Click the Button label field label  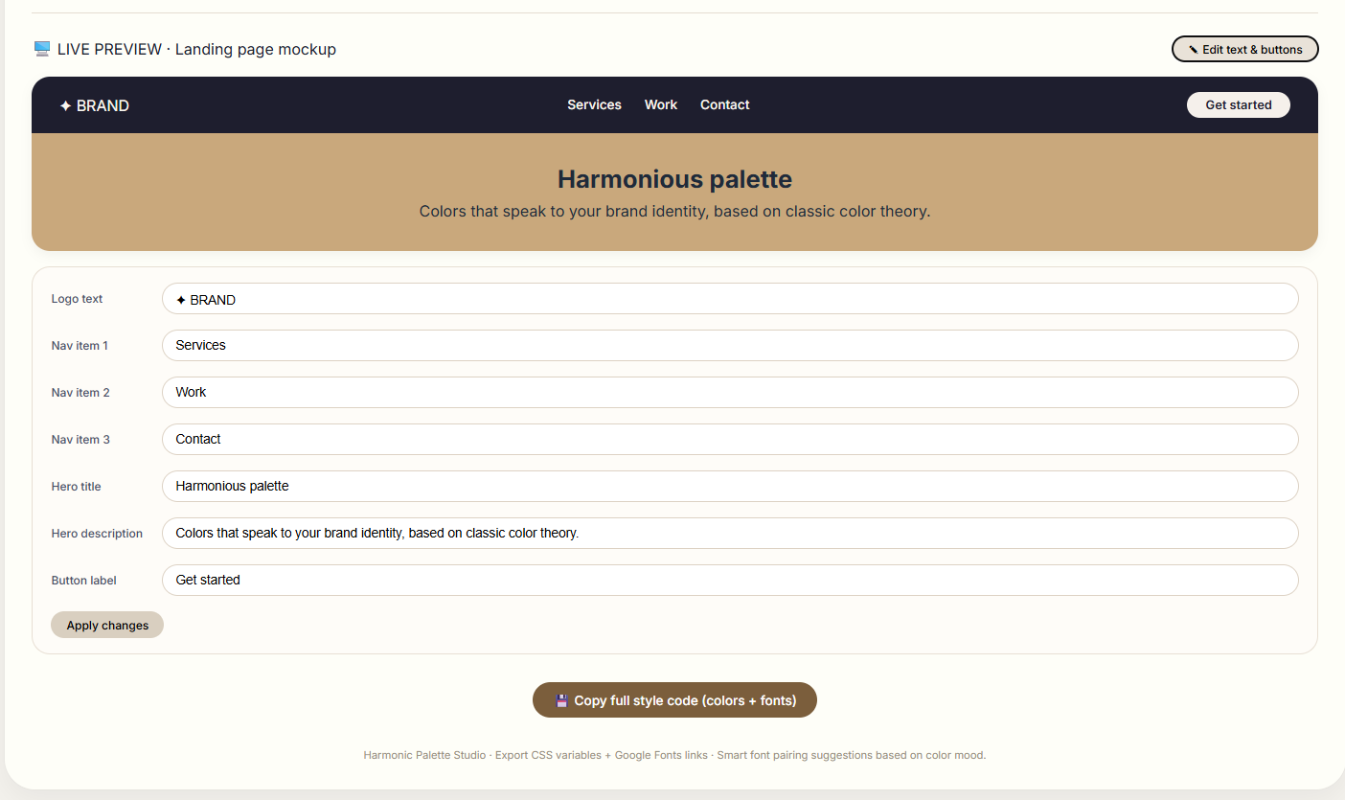83,581
